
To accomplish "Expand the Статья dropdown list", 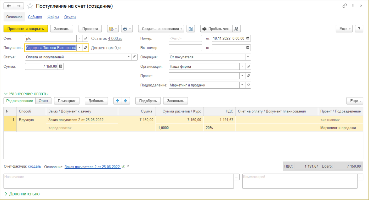I will tap(129, 57).
